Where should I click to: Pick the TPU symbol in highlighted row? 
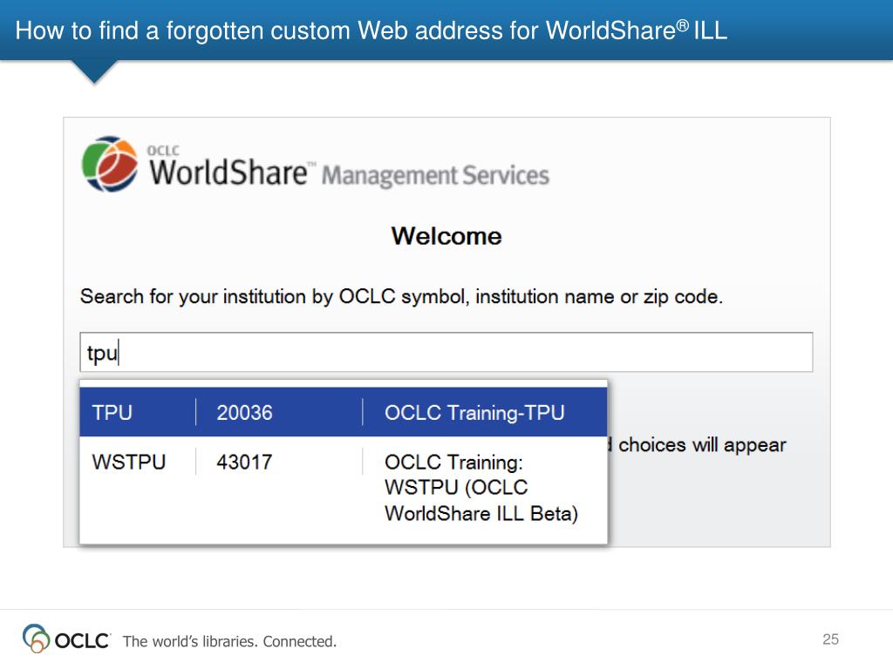(x=112, y=413)
